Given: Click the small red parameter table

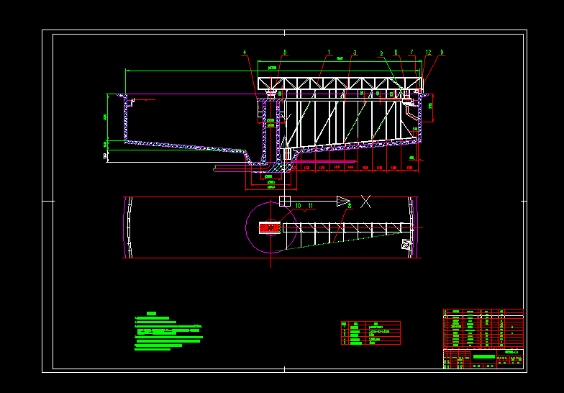Looking at the screenshot, I should coord(370,333).
